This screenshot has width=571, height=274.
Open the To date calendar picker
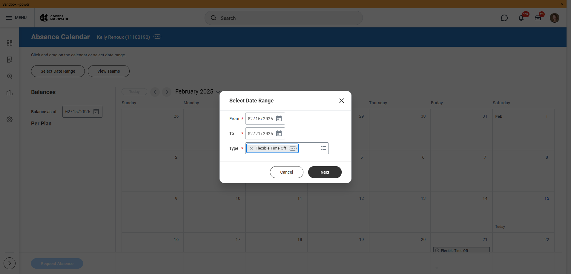279,133
